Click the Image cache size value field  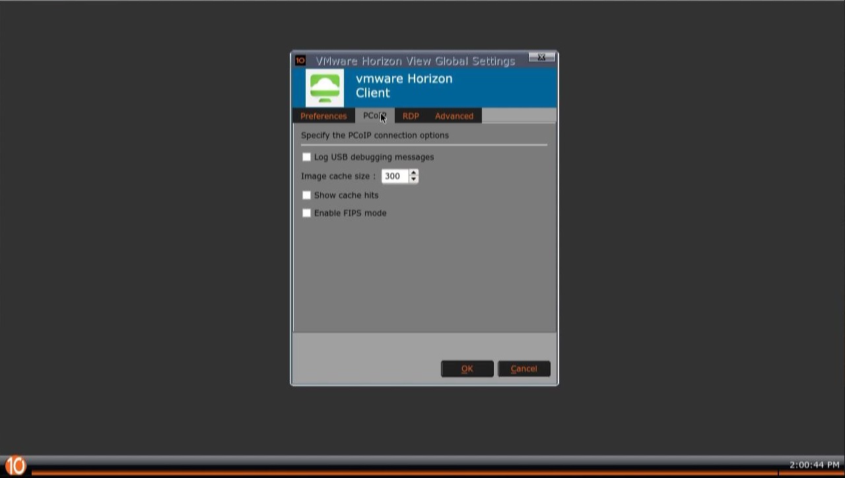(x=395, y=176)
